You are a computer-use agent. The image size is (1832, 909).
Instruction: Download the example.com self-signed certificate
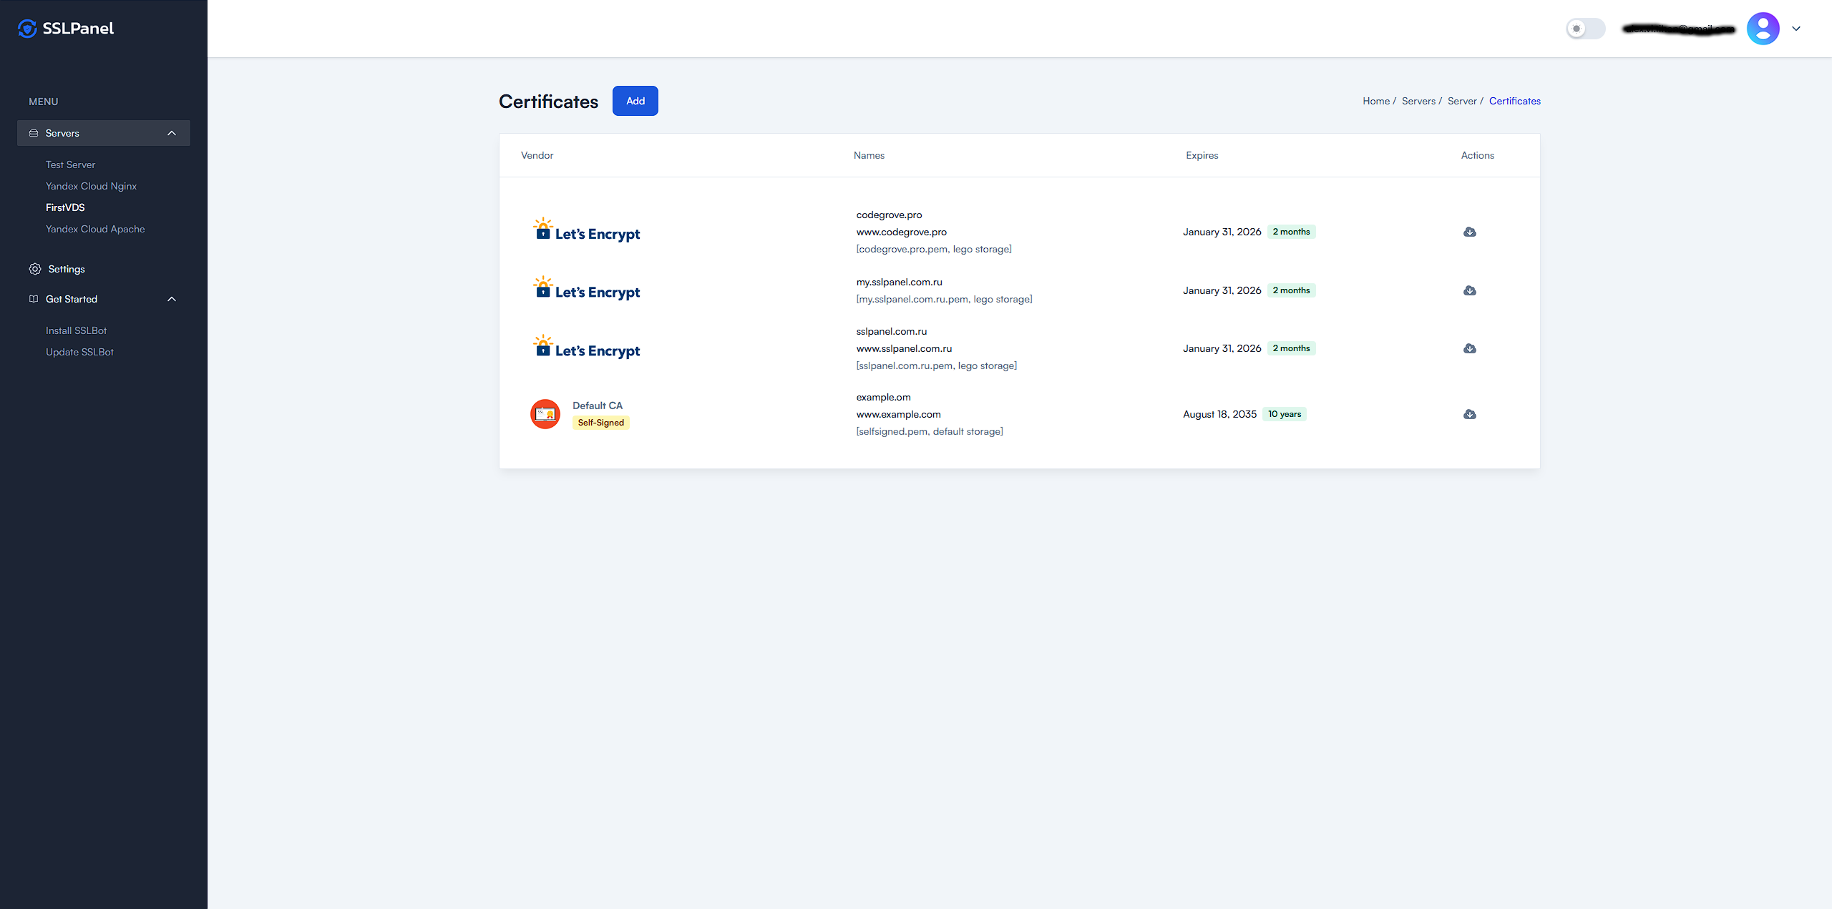click(1469, 414)
